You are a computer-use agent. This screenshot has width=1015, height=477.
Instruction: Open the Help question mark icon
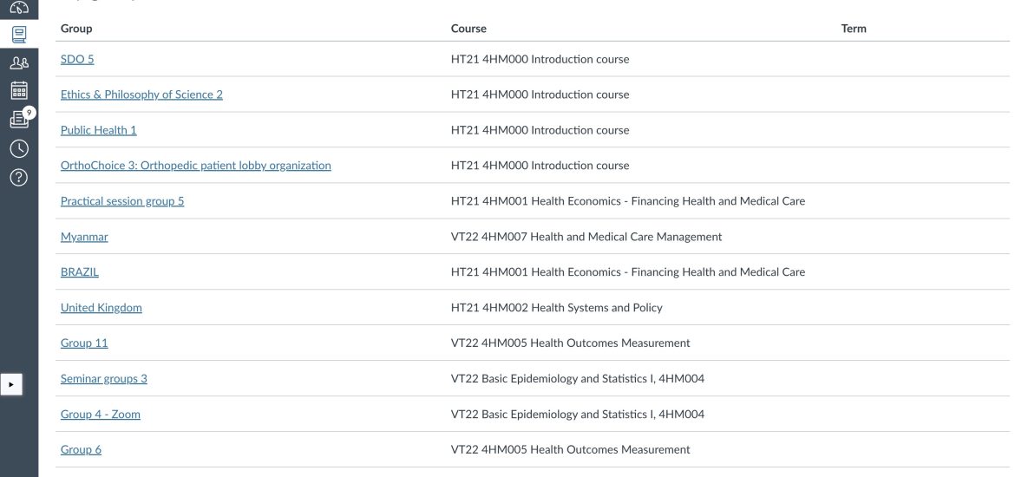coord(19,177)
